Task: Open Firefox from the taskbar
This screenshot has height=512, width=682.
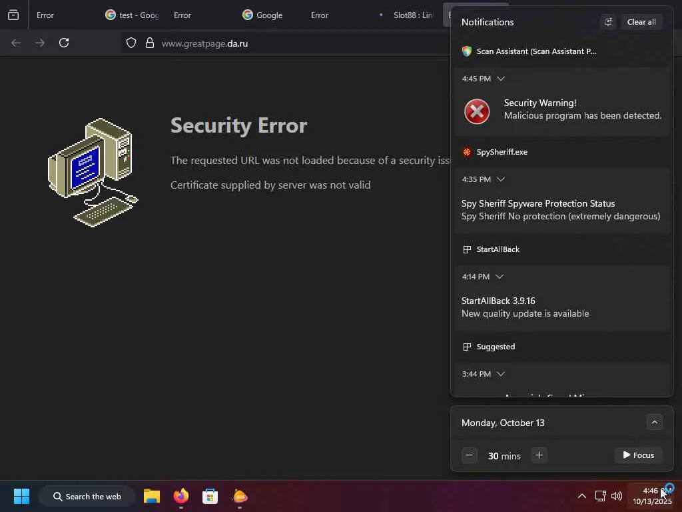Action: 181,496
